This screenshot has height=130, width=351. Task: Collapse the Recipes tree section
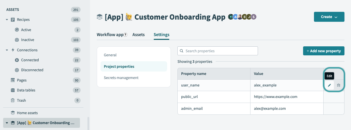point(7,20)
